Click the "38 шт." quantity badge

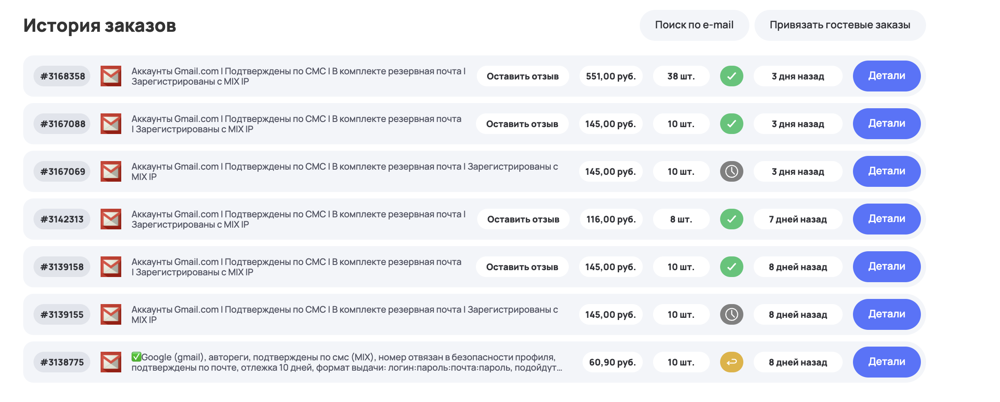(x=681, y=76)
